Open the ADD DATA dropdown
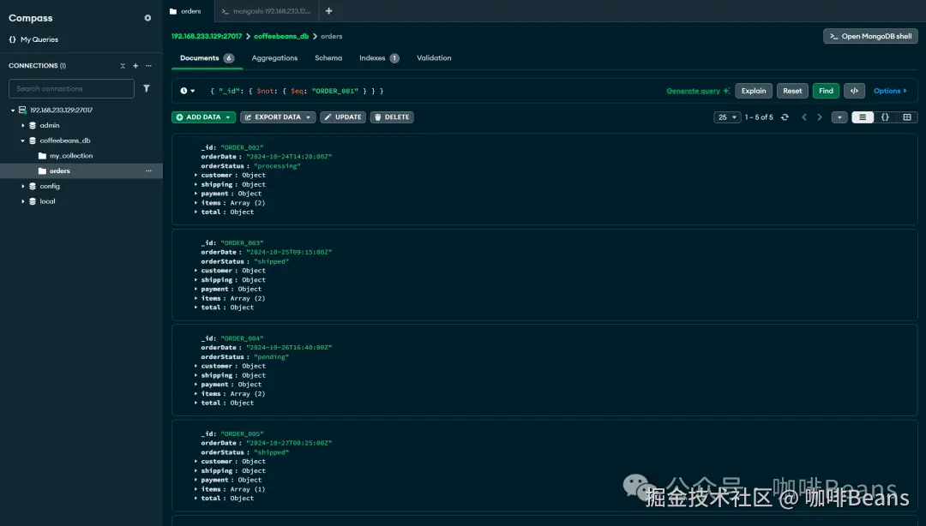 pyautogui.click(x=204, y=117)
